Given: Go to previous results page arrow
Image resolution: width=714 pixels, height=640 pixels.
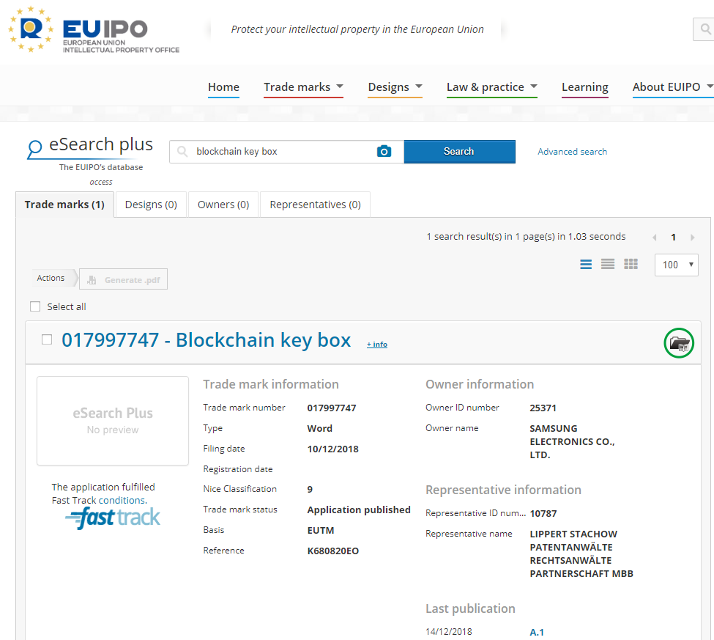Looking at the screenshot, I should pos(655,237).
